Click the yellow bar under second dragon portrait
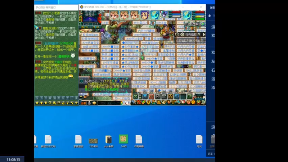 click(x=199, y=17)
